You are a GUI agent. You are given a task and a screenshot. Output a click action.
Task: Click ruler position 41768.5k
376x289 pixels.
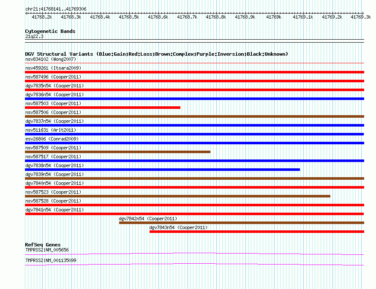click(x=129, y=17)
